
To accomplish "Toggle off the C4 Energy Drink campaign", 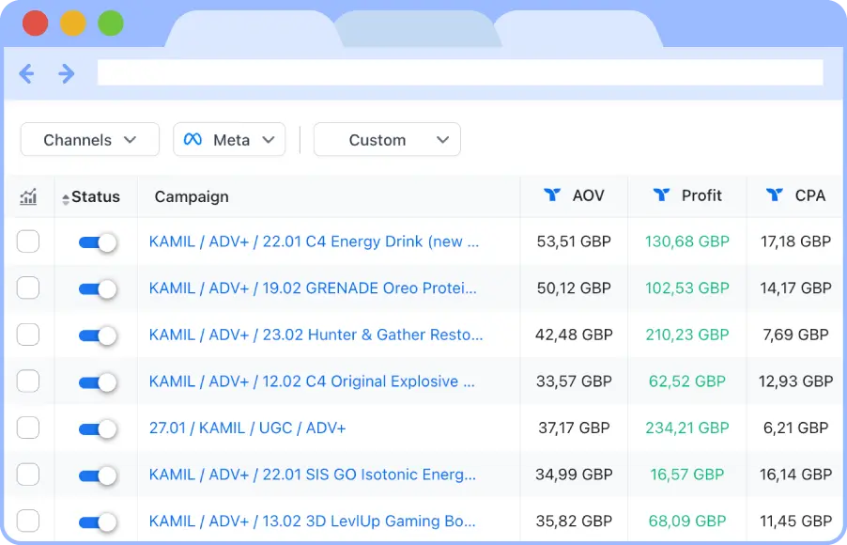I will (x=98, y=242).
